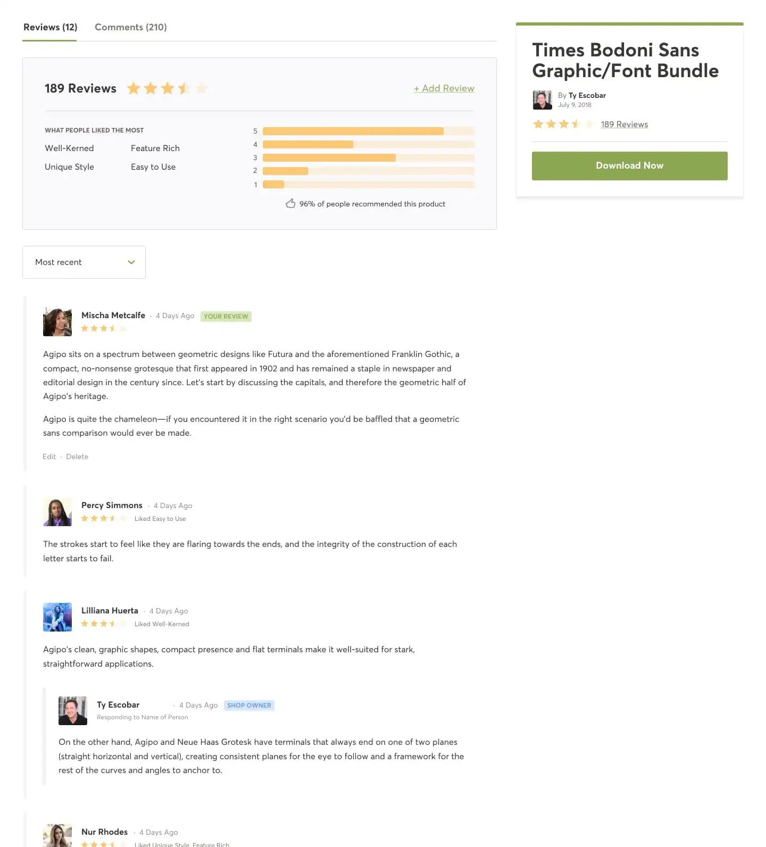
Task: Edit your review
Action: click(49, 456)
